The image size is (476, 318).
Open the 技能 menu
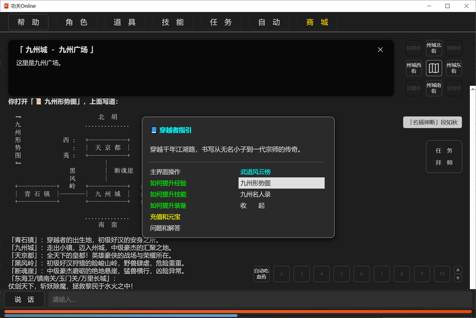172,22
